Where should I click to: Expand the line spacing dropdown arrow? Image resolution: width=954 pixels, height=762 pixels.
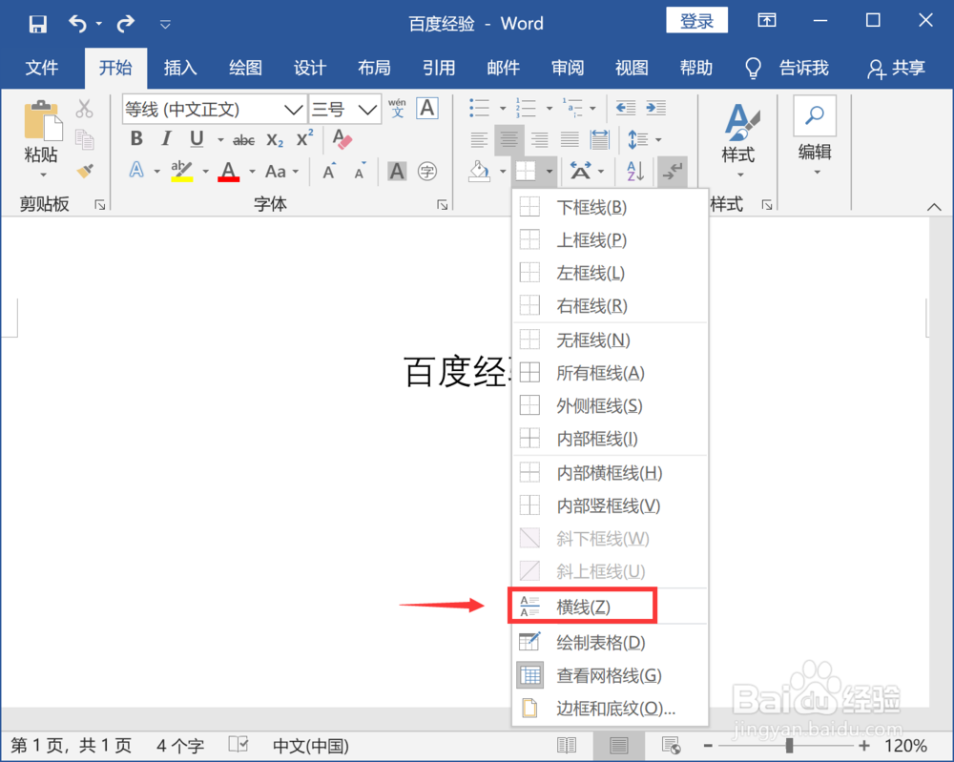tap(658, 140)
